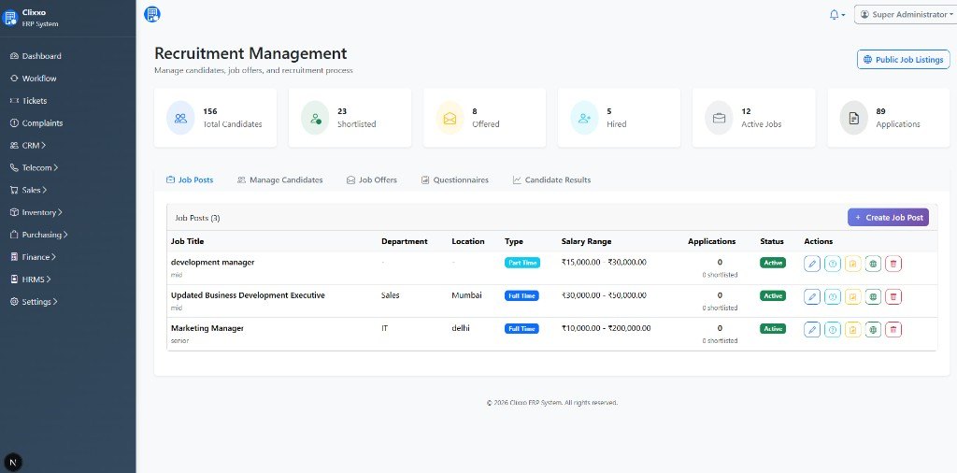This screenshot has height=473, width=957.
Task: Click the Applications document icon
Action: (x=854, y=118)
